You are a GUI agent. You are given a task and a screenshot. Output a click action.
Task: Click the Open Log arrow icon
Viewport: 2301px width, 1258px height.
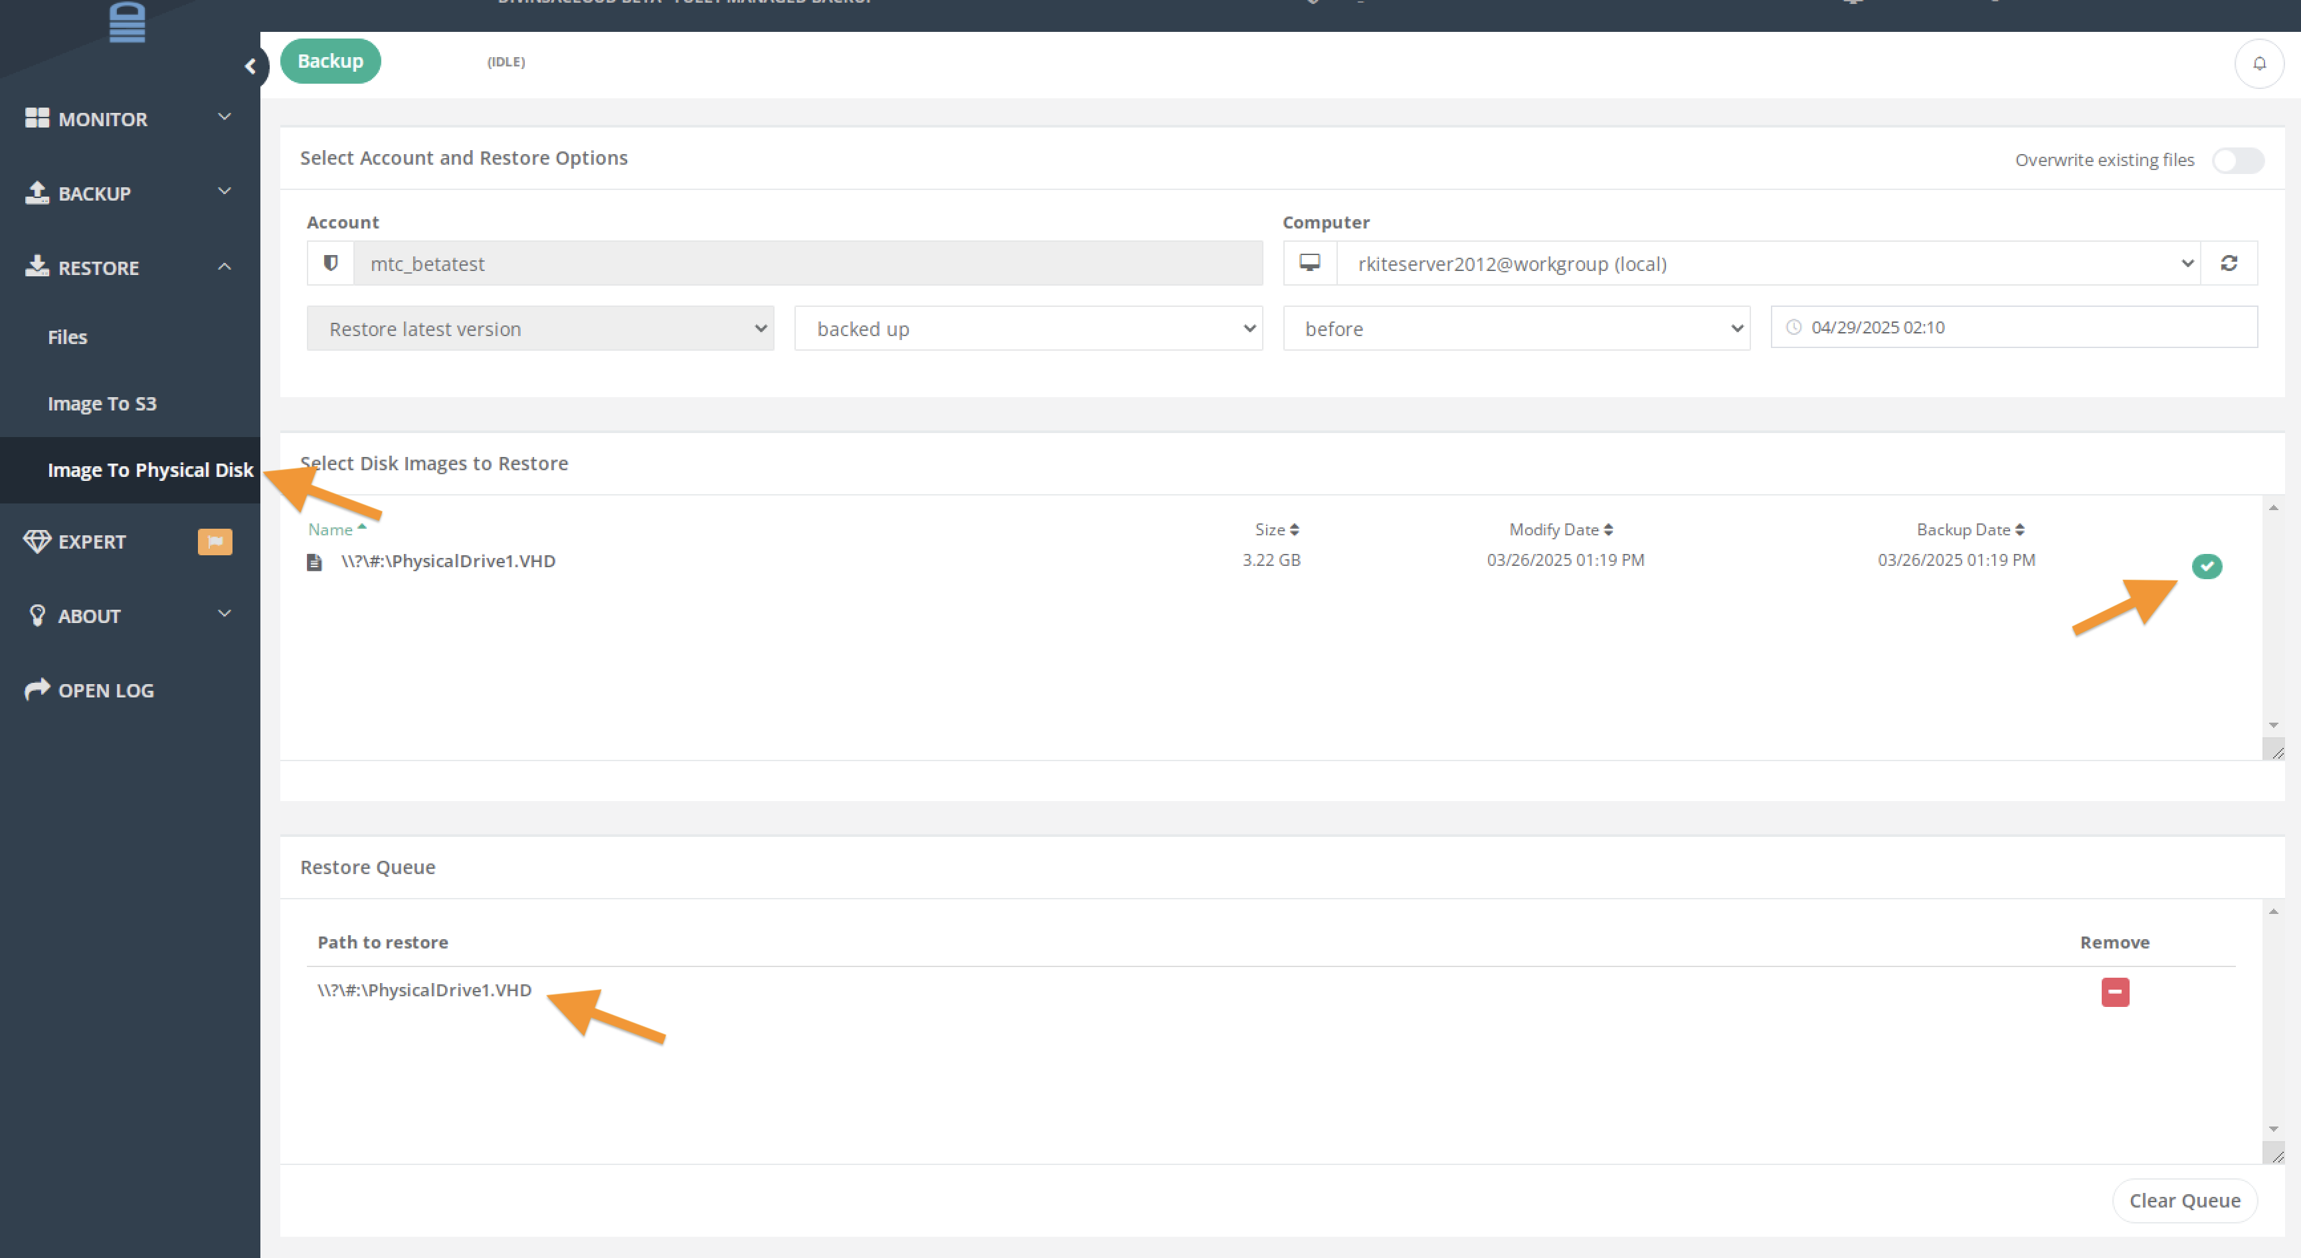(x=37, y=689)
